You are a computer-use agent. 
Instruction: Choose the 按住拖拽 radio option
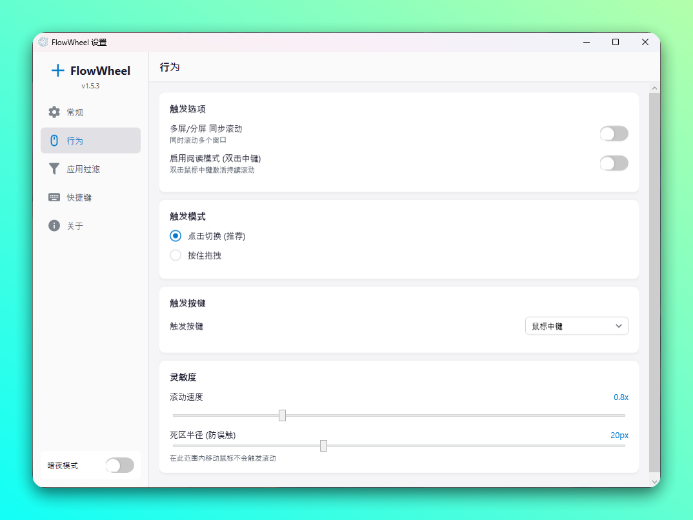point(176,255)
